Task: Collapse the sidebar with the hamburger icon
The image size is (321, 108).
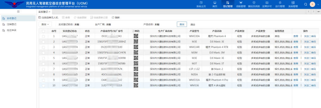Action: tap(18, 12)
